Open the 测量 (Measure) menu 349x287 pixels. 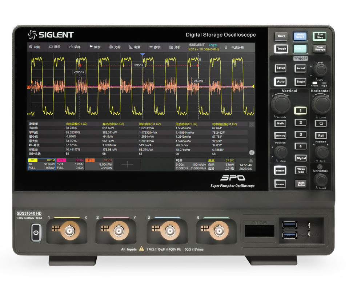click(135, 47)
